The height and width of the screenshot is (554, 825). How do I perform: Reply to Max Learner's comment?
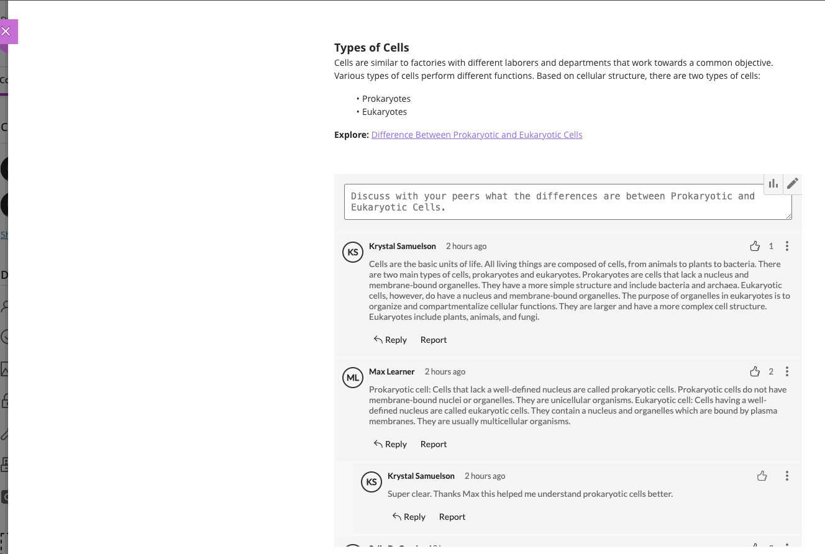click(390, 444)
